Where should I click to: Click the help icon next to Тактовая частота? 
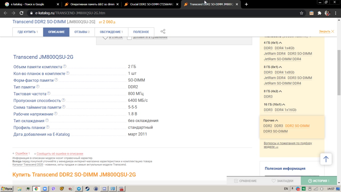tap(49, 93)
